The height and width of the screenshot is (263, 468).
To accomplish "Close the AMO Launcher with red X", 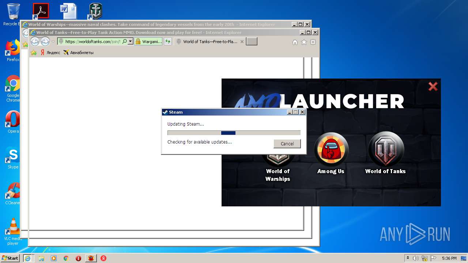I will pos(433,86).
